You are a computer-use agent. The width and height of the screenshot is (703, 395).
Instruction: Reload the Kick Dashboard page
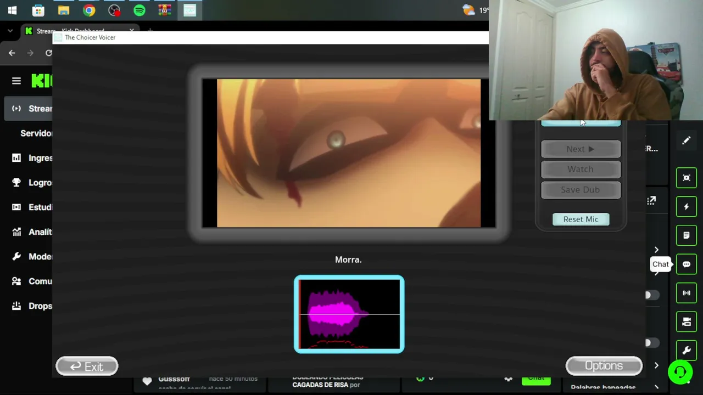tap(48, 53)
